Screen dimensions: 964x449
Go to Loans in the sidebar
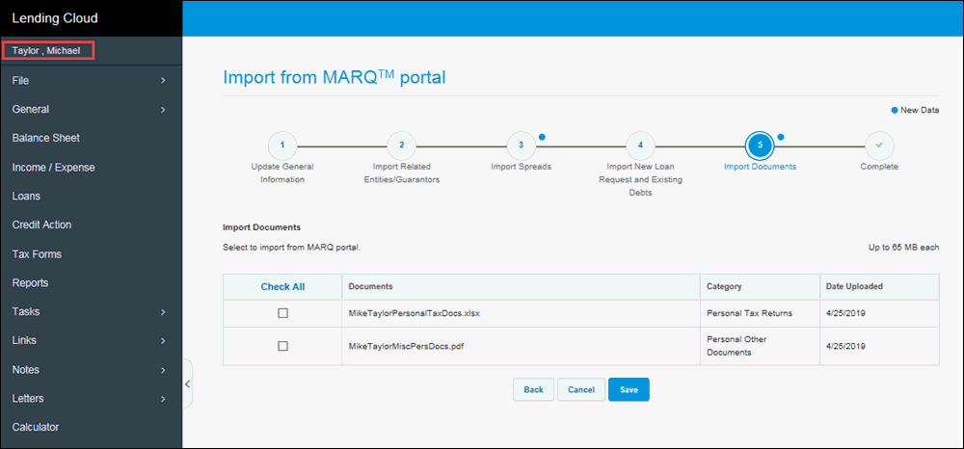point(26,196)
